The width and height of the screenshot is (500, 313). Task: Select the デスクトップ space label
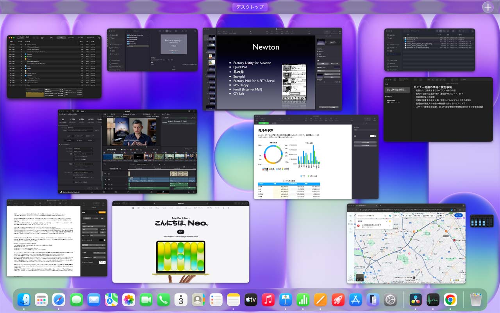(250, 7)
